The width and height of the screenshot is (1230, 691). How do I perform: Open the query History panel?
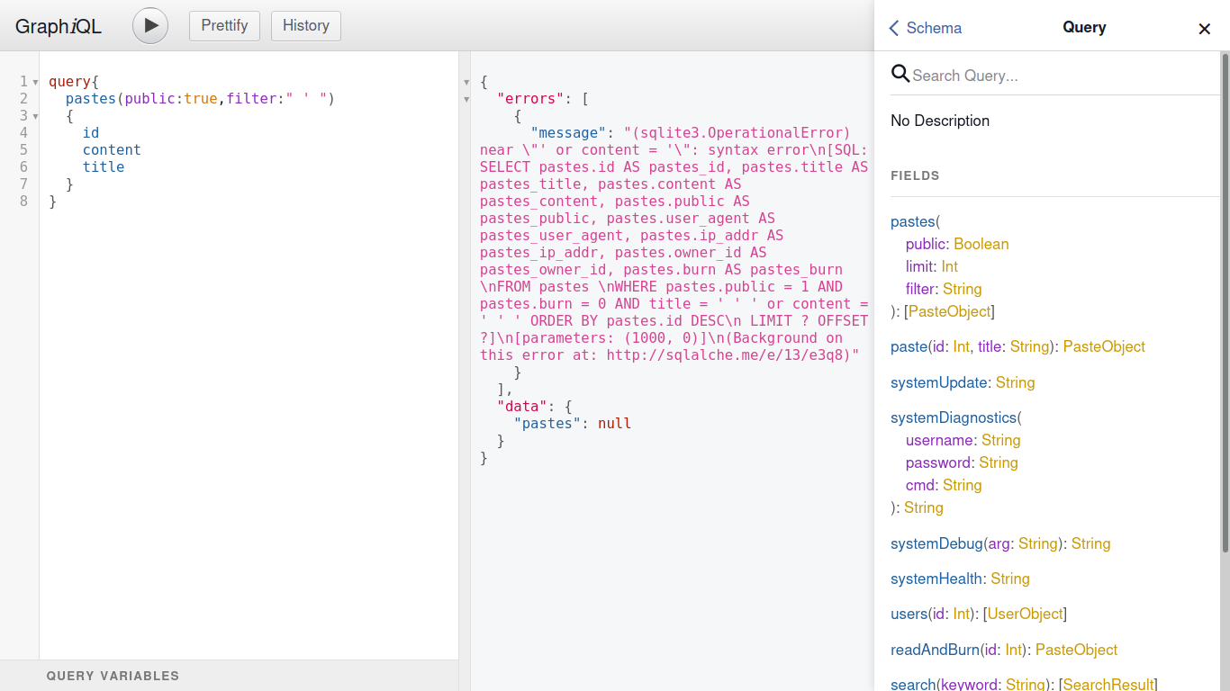(x=305, y=25)
